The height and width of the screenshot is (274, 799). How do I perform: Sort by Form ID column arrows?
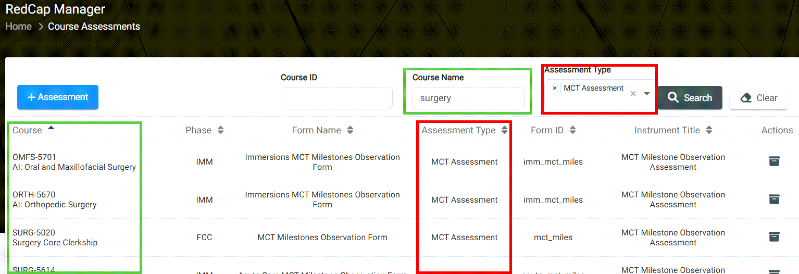[x=572, y=130]
